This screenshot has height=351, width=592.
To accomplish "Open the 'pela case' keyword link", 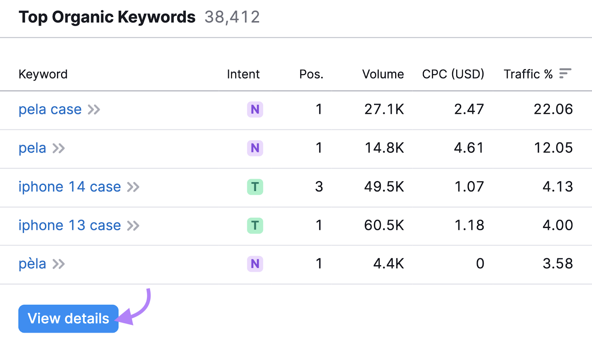I will 50,109.
